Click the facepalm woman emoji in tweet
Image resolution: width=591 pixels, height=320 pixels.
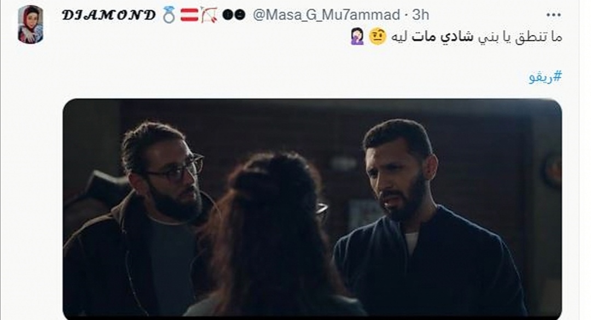coord(357,37)
